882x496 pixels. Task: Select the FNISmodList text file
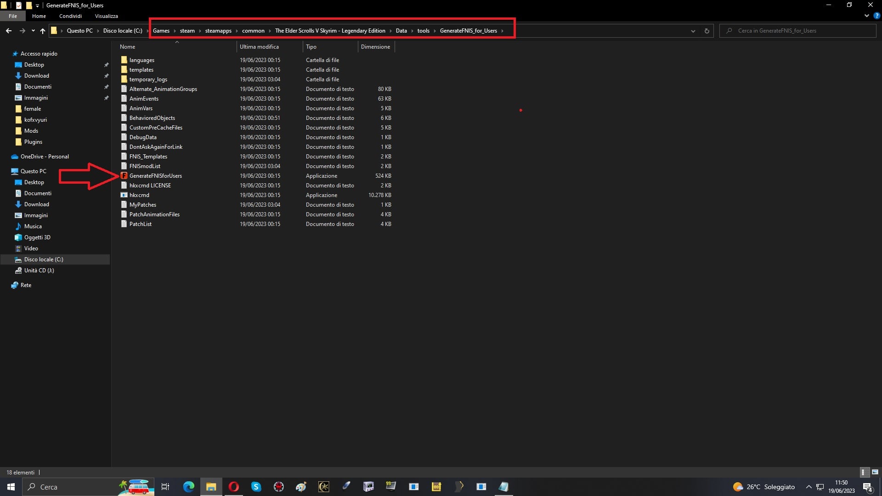point(145,166)
